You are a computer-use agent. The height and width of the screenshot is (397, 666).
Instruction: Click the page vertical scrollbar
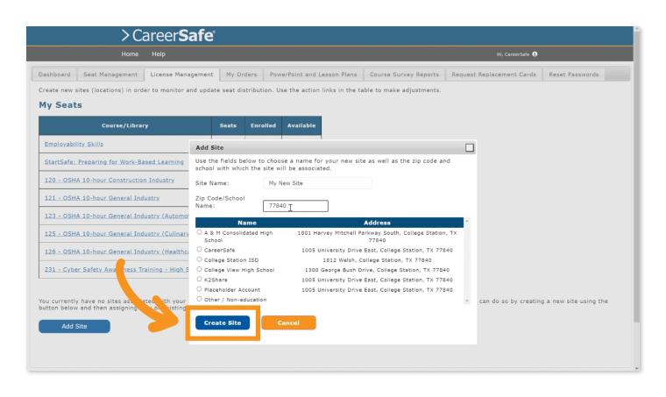(636, 176)
